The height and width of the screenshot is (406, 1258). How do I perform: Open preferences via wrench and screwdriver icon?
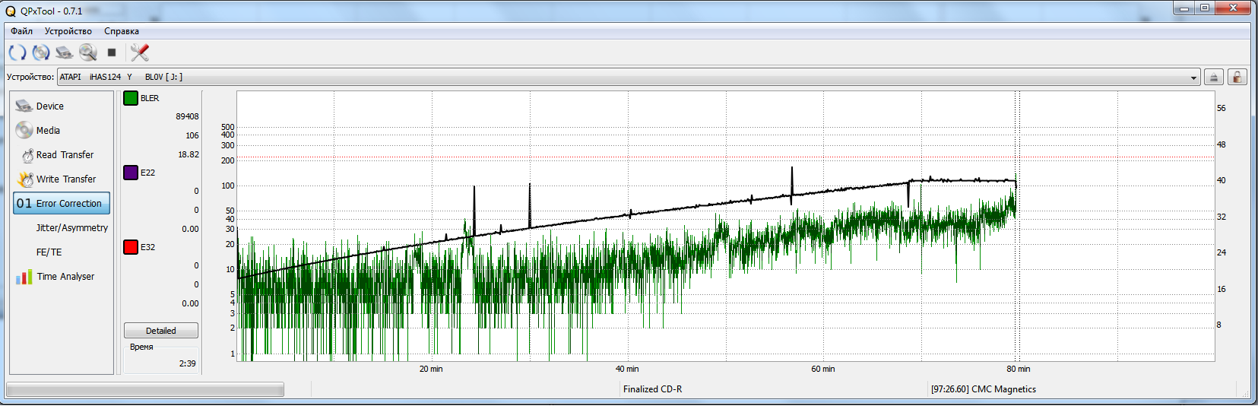point(139,52)
